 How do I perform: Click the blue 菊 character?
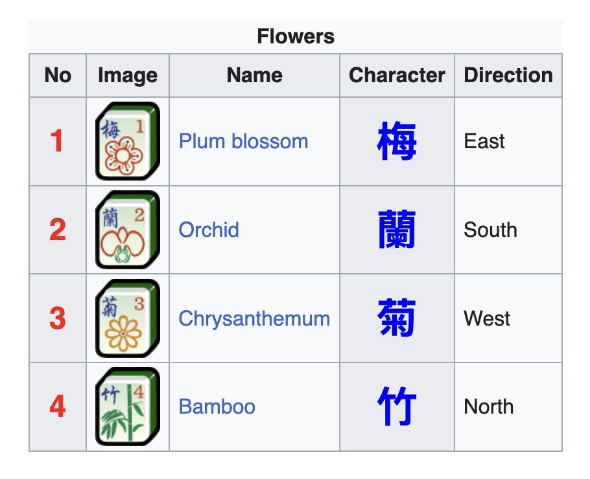click(396, 318)
